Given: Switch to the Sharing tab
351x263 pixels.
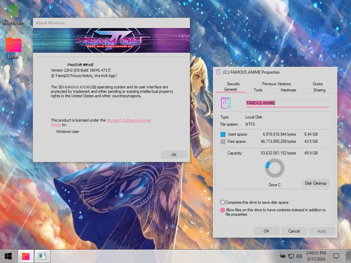Looking at the screenshot, I should (x=319, y=90).
